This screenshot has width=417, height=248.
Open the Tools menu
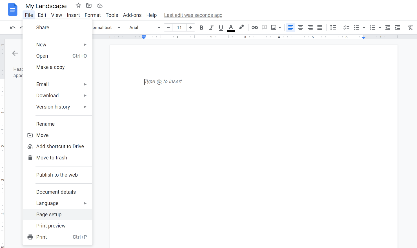point(112,15)
